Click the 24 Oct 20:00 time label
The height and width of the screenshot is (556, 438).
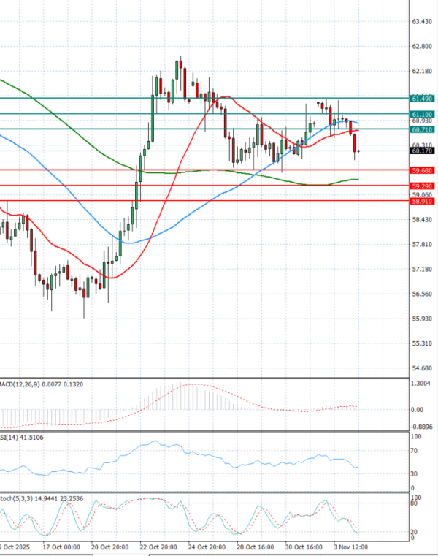click(208, 546)
